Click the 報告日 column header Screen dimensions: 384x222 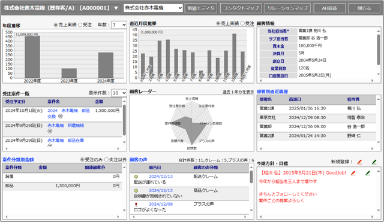point(155,168)
